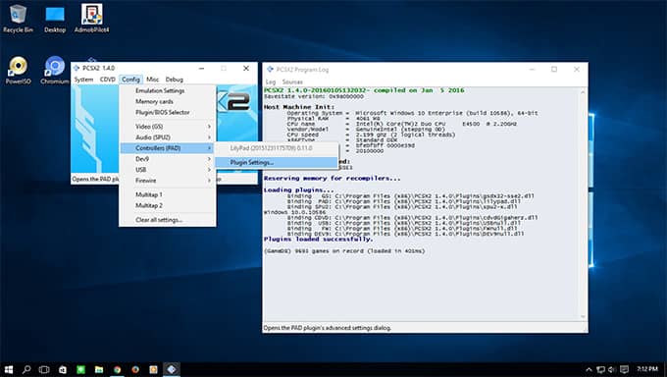Click 'Reserving memory for recompilers...' log line
The height and width of the screenshot is (377, 667).
[x=332, y=179]
